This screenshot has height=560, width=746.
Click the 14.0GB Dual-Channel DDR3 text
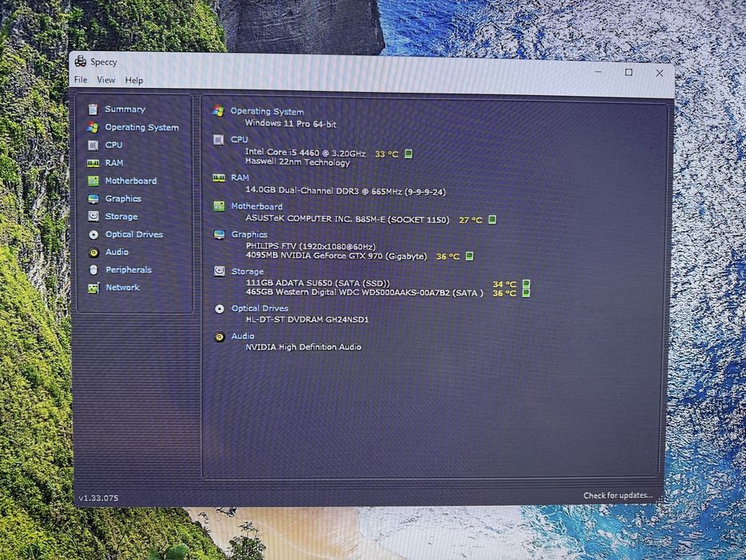(x=345, y=191)
